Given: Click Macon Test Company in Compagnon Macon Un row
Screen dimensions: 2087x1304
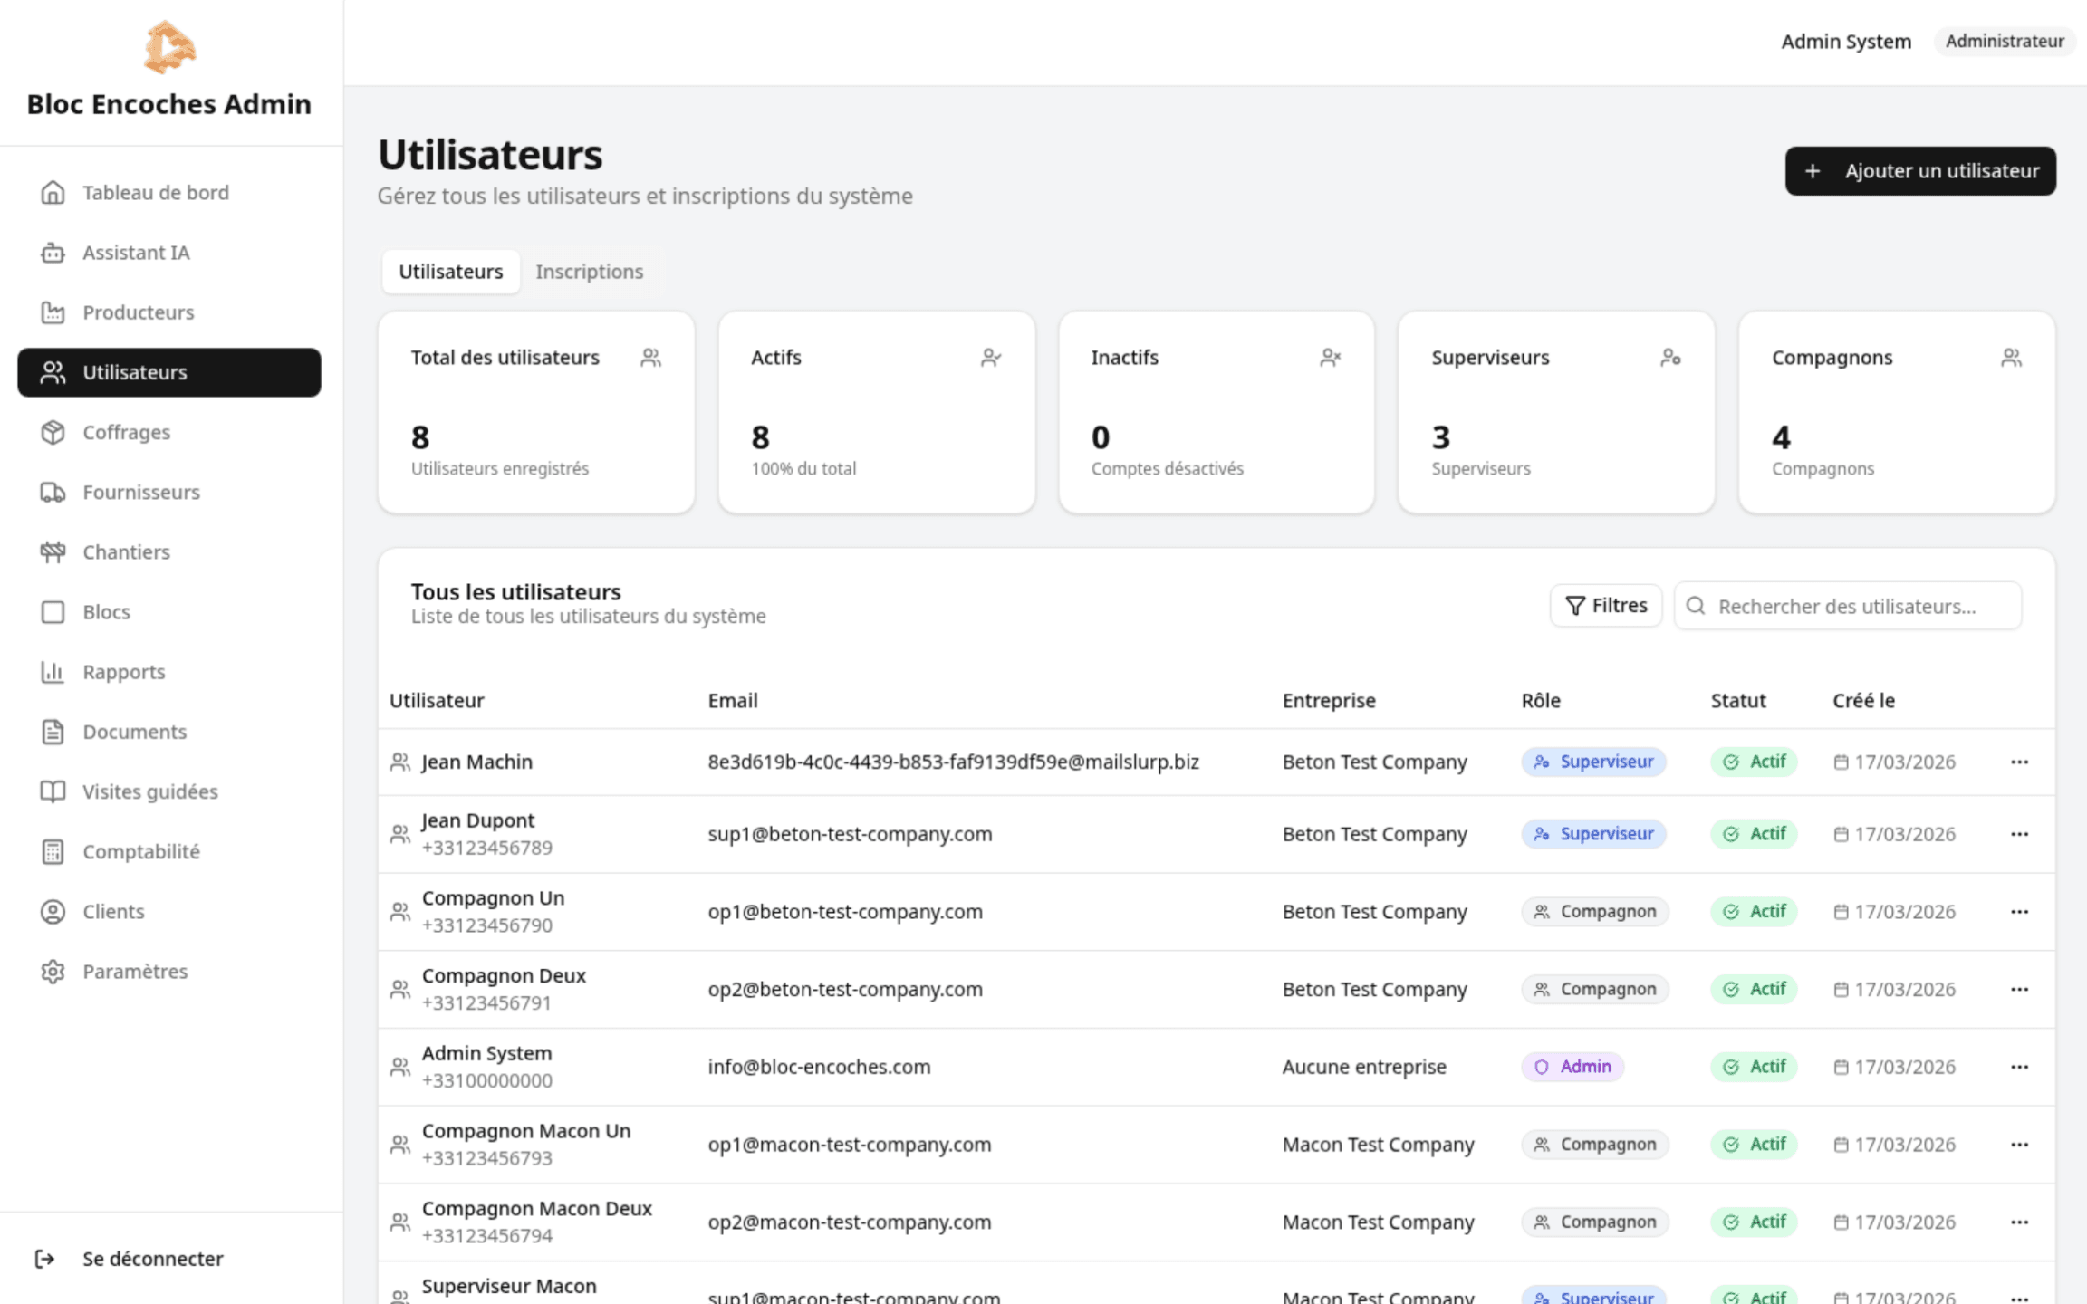Looking at the screenshot, I should (x=1379, y=1145).
